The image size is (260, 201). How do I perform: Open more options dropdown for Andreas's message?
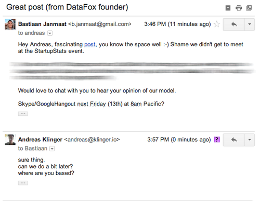250,140
